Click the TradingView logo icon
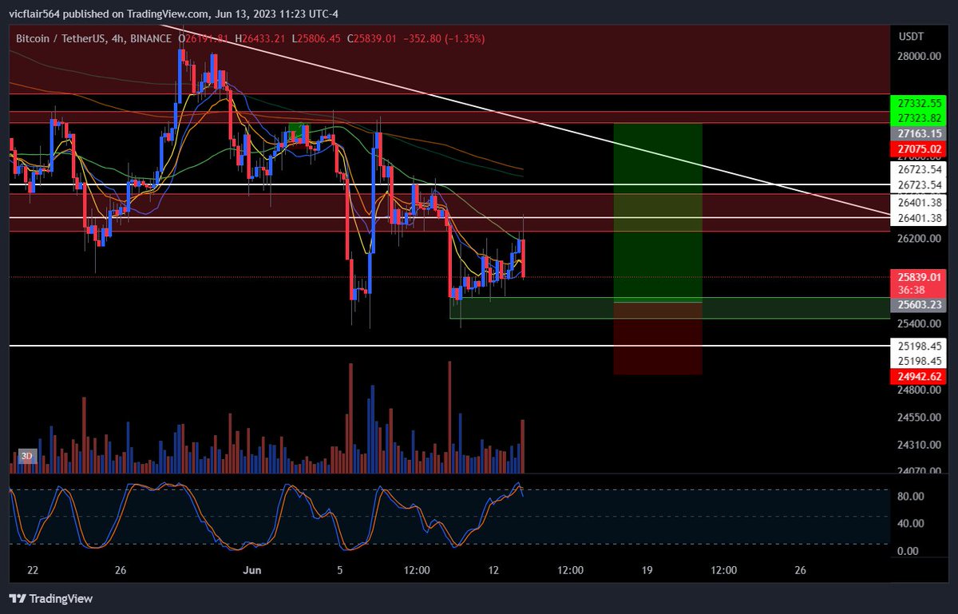 pyautogui.click(x=18, y=598)
